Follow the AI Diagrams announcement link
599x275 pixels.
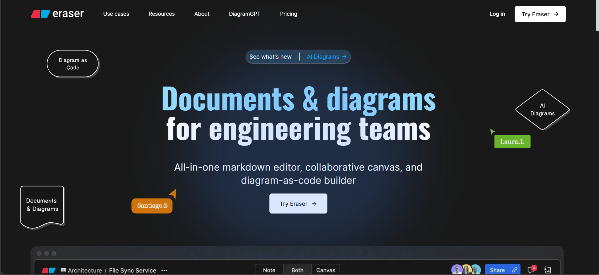326,57
